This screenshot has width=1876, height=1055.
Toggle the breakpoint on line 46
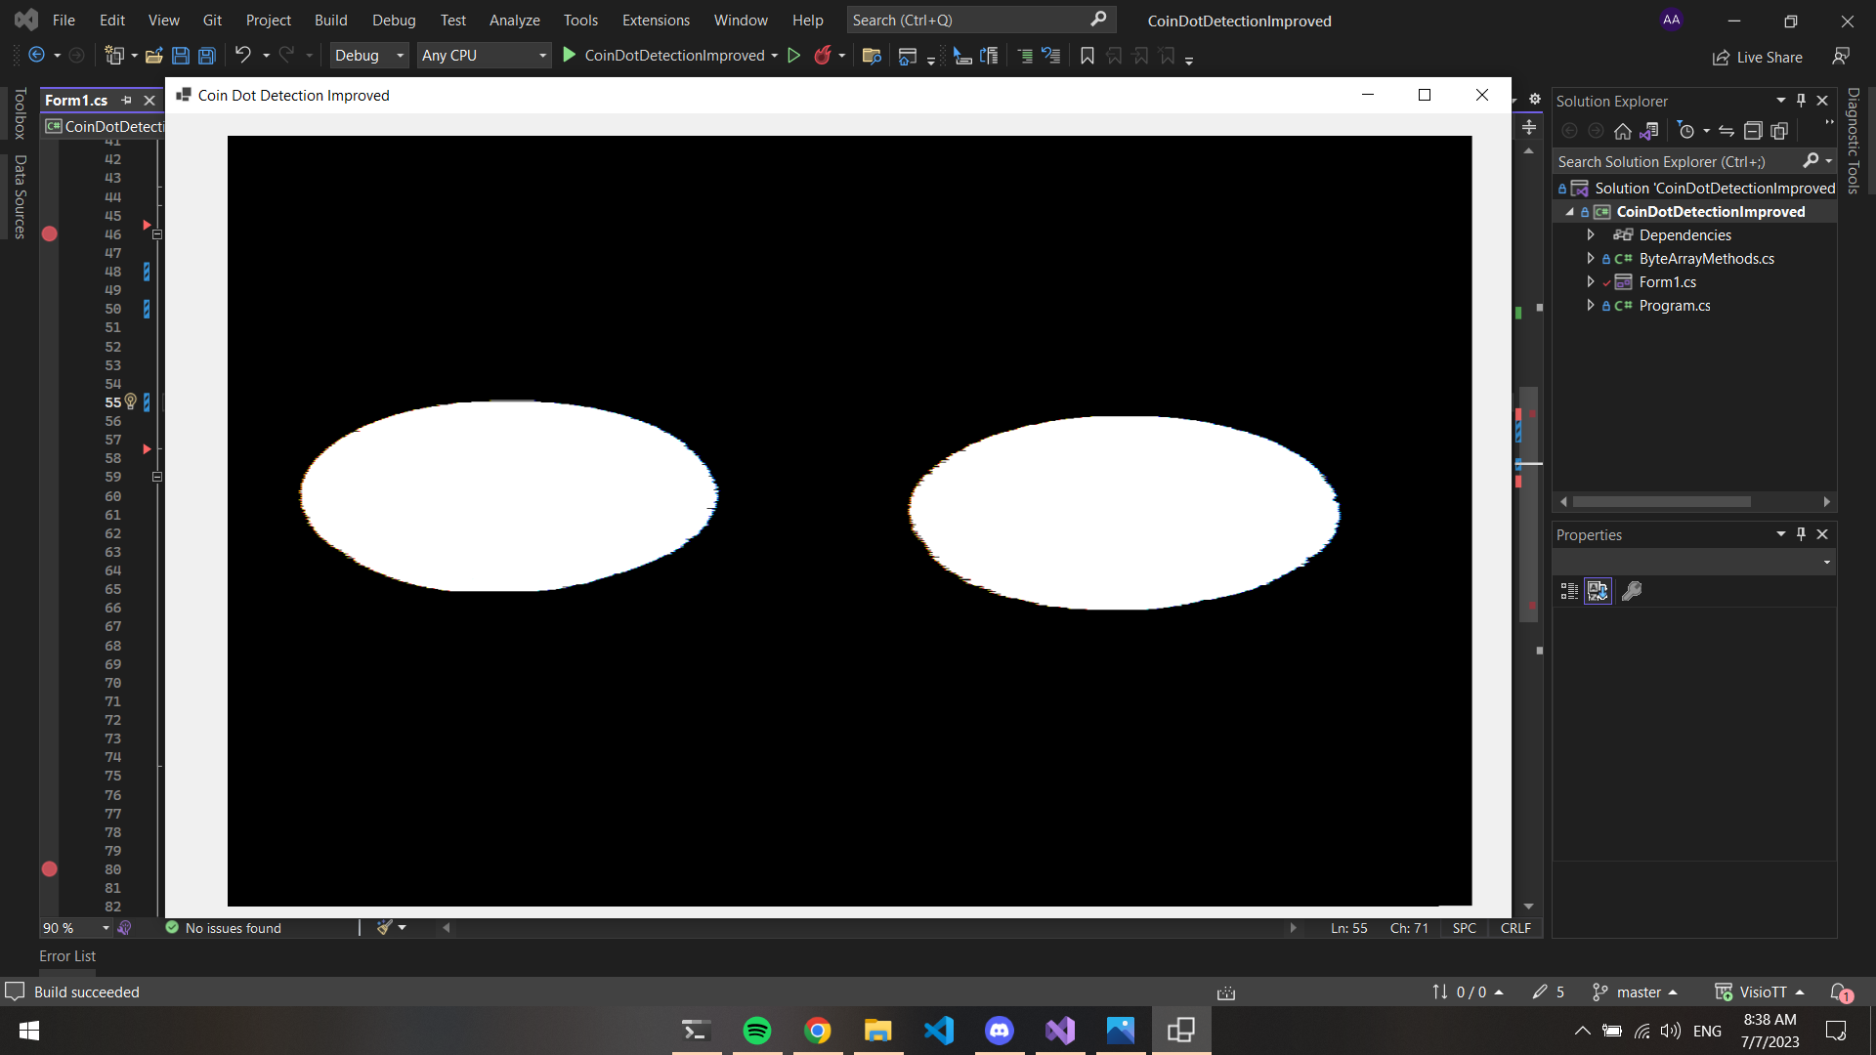50,234
